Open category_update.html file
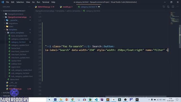 20,45
